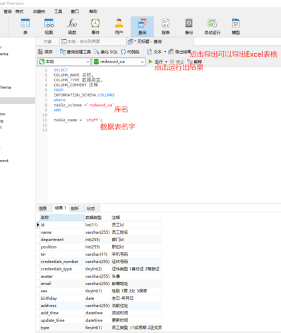Select the 'credentials_number' cell

click(62, 262)
